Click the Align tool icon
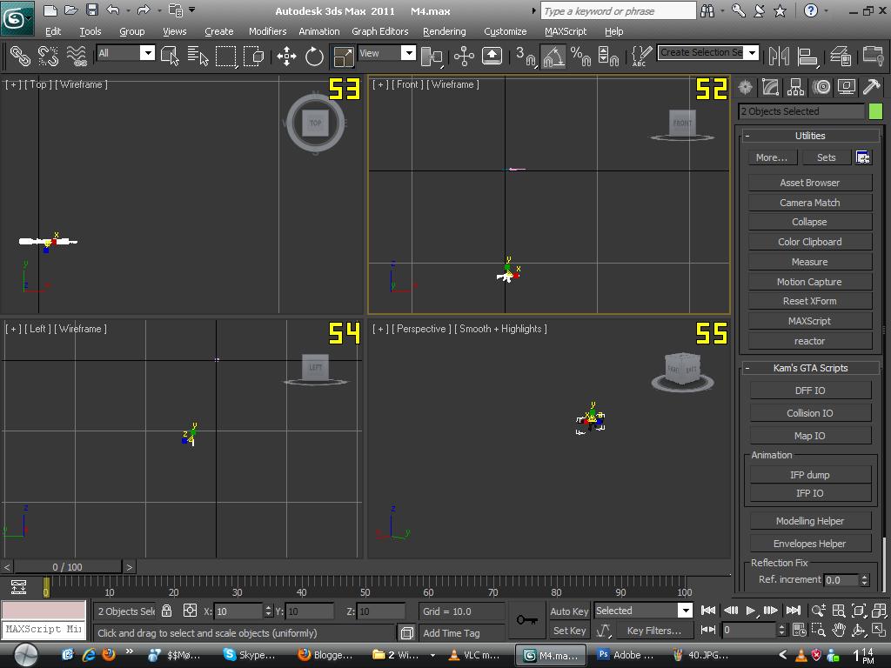Image resolution: width=891 pixels, height=668 pixels. (807, 56)
